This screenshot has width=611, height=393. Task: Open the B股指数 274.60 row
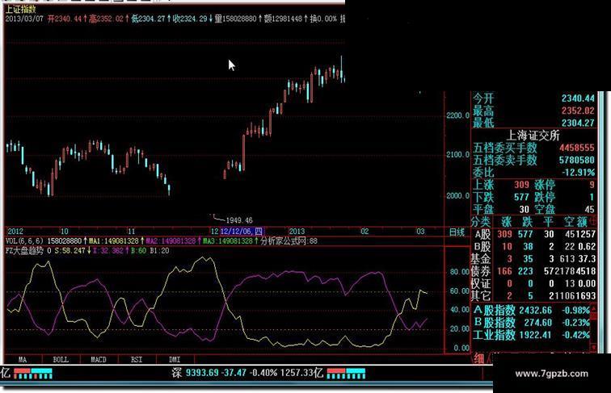531,323
